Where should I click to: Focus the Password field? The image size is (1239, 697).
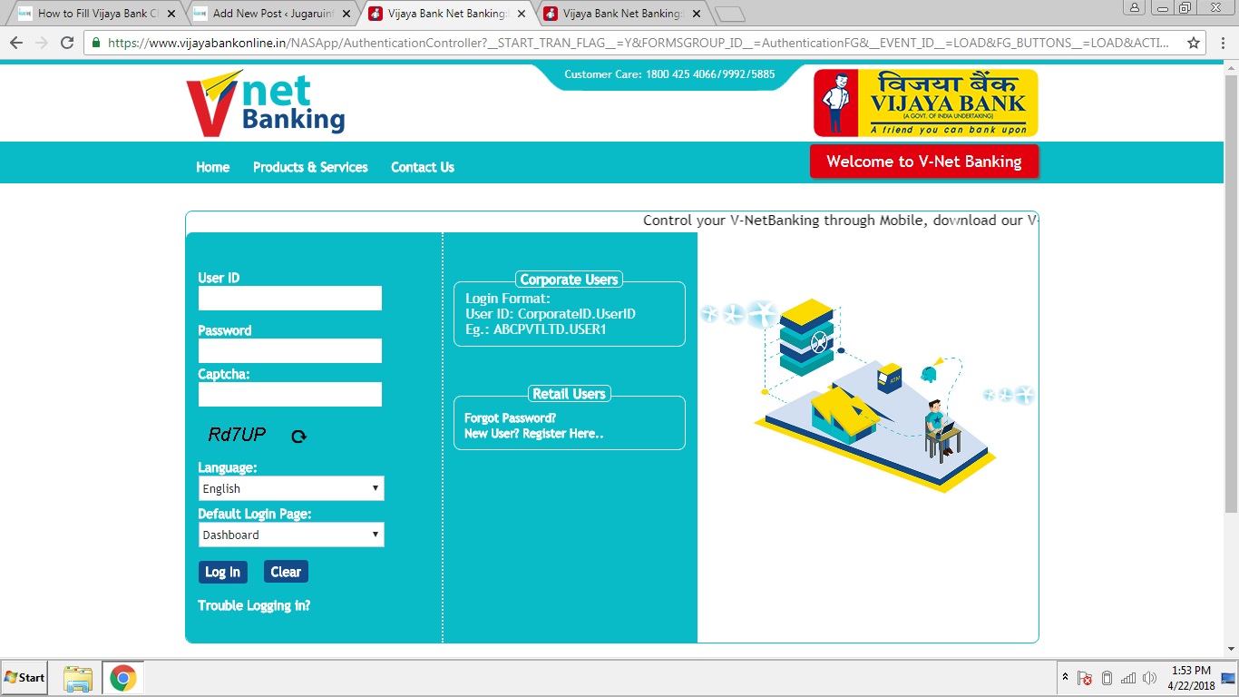point(290,351)
